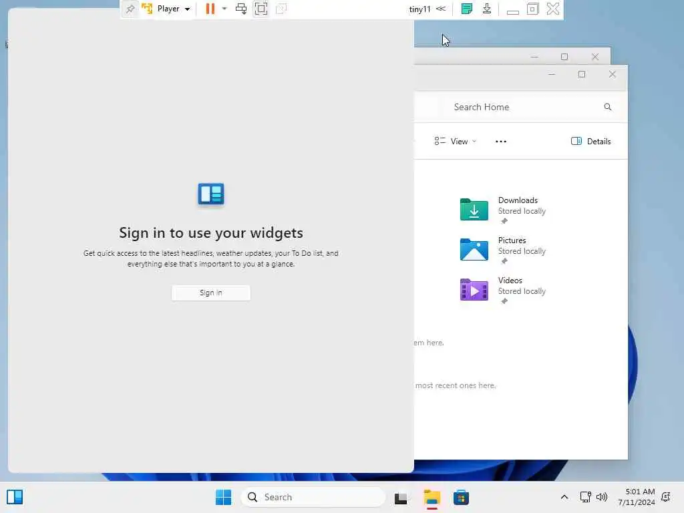Click the taskbar Search box
Image resolution: width=684 pixels, height=513 pixels.
(313, 497)
